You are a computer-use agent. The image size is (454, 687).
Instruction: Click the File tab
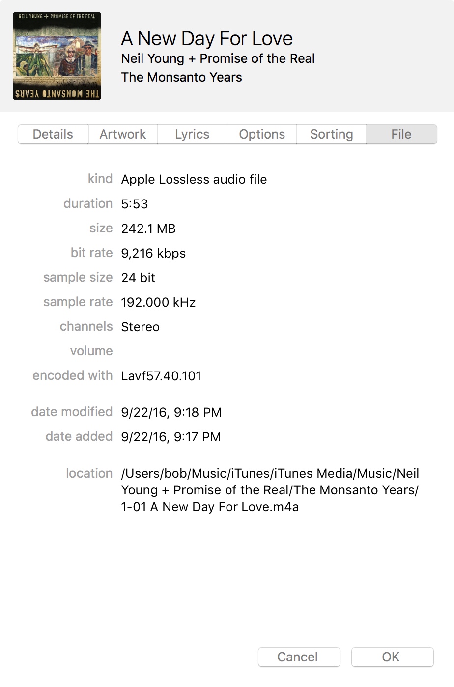pyautogui.click(x=401, y=134)
